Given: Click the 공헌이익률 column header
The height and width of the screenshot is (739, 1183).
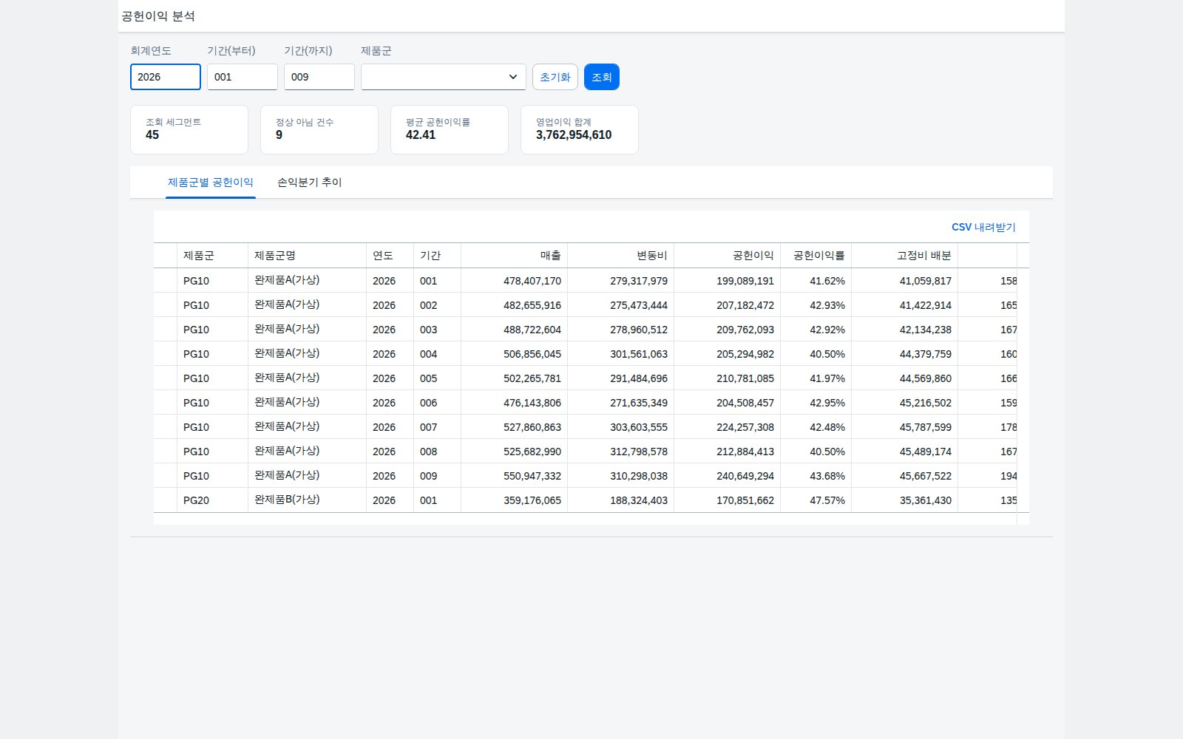Looking at the screenshot, I should (x=816, y=255).
